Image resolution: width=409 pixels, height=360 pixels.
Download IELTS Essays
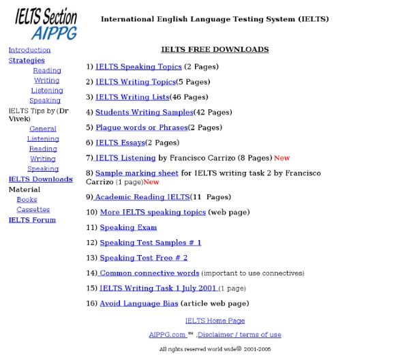pos(120,142)
